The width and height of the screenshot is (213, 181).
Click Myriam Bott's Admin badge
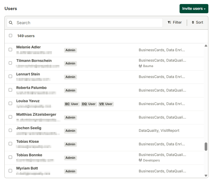[70, 171]
